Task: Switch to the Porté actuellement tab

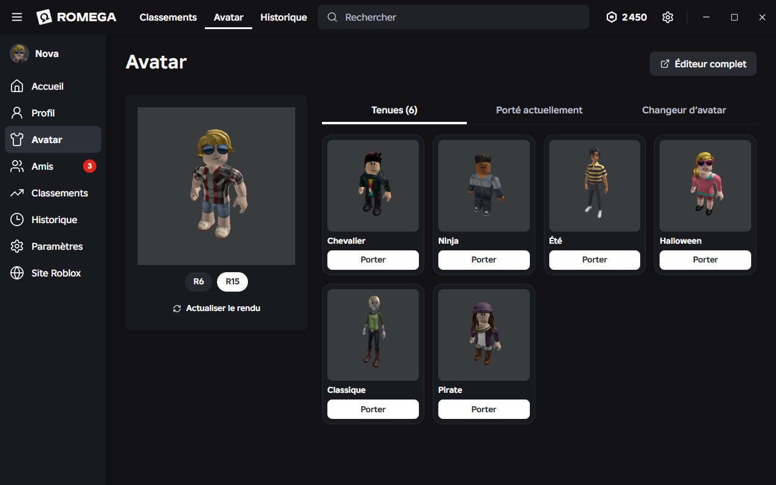Action: (539, 110)
